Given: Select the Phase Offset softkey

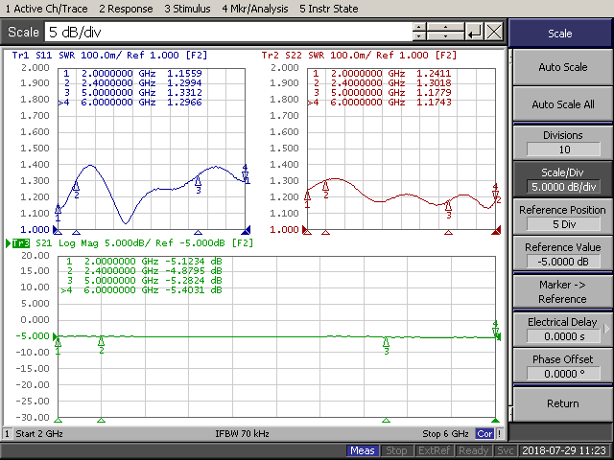Looking at the screenshot, I should coord(563,366).
